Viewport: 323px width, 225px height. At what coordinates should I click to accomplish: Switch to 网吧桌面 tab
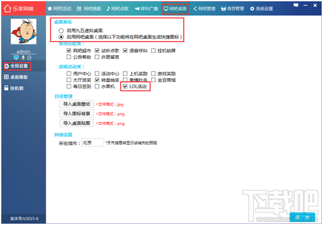pos(175,9)
